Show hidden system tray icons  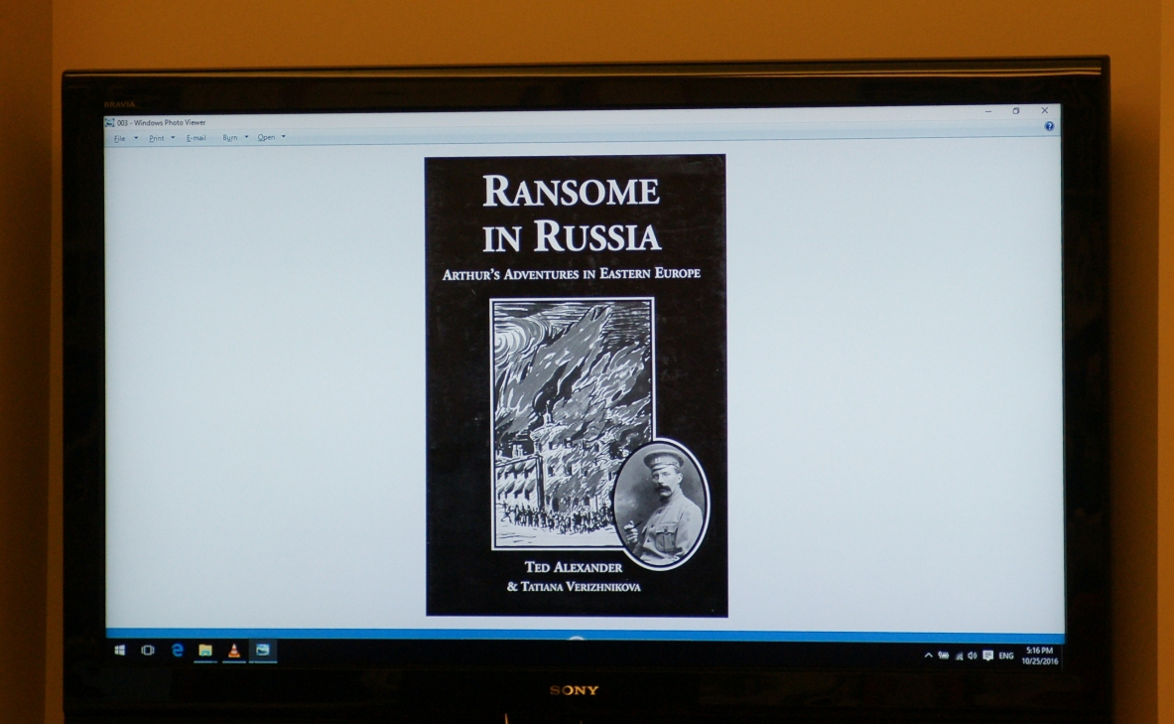(x=929, y=655)
